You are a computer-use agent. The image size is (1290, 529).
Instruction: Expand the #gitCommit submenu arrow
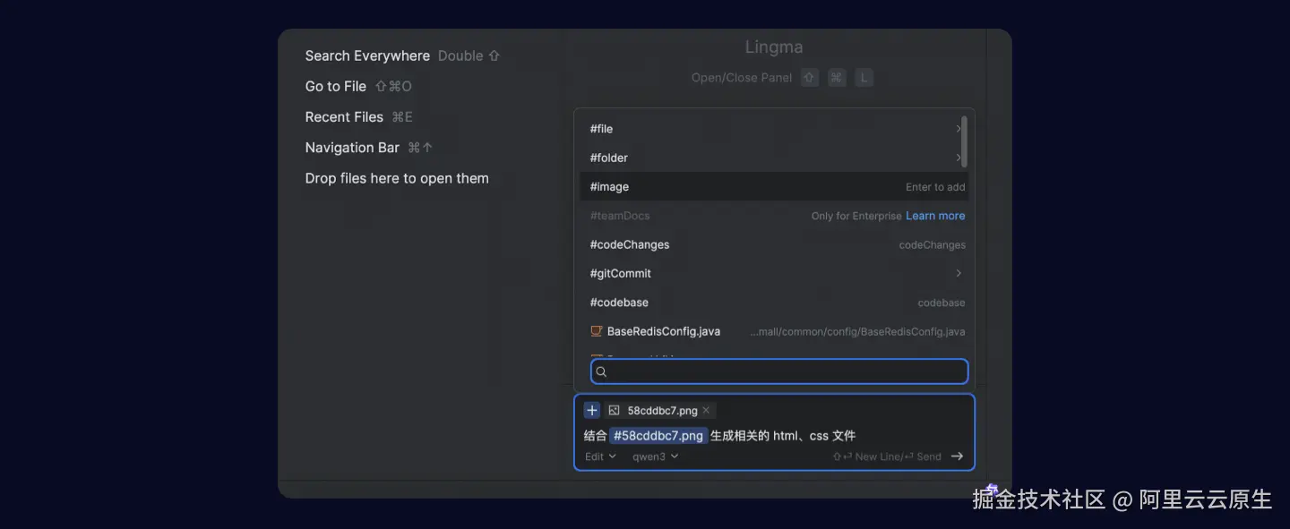point(958,273)
